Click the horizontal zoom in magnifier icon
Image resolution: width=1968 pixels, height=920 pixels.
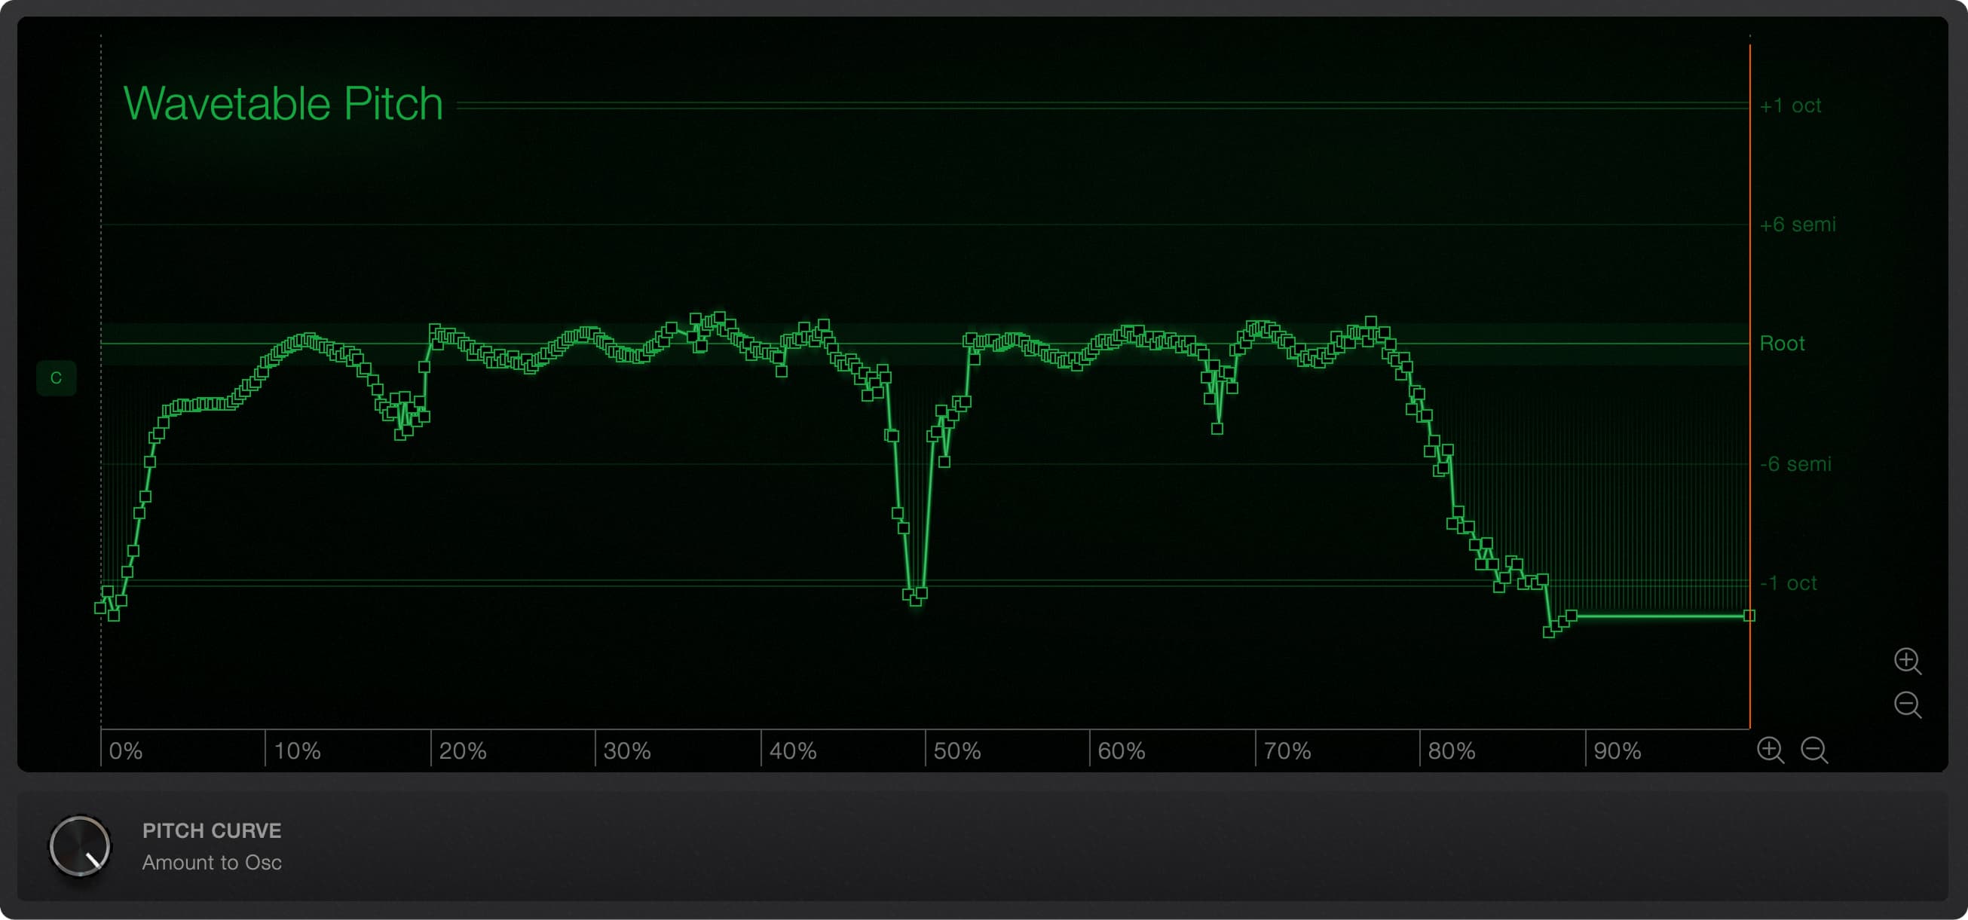[1769, 749]
